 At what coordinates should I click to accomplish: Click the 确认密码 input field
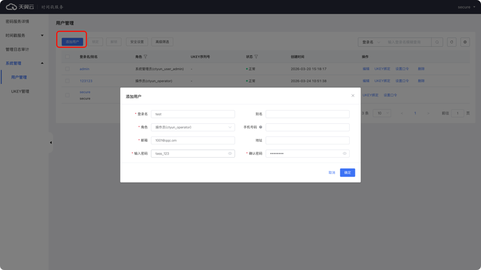pos(307,153)
